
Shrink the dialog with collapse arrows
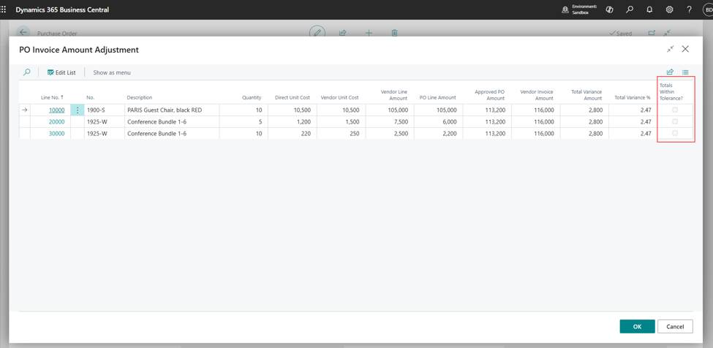point(671,49)
